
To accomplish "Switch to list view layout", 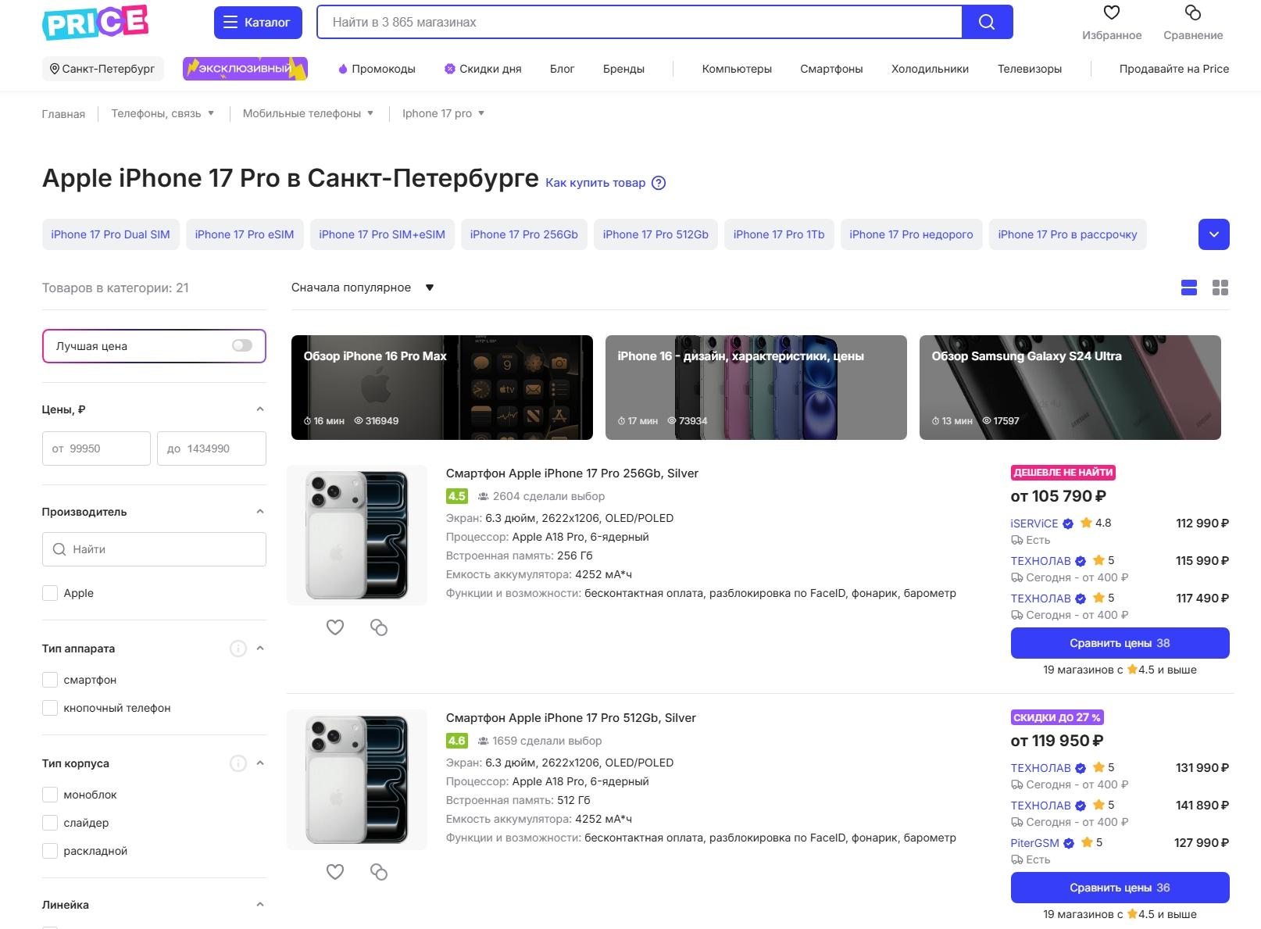I will 1188,288.
